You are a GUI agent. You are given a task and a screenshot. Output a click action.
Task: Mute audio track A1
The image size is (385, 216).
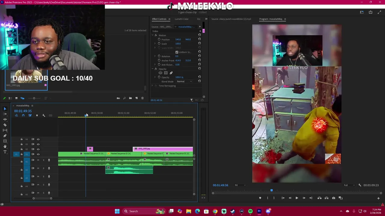click(38, 160)
